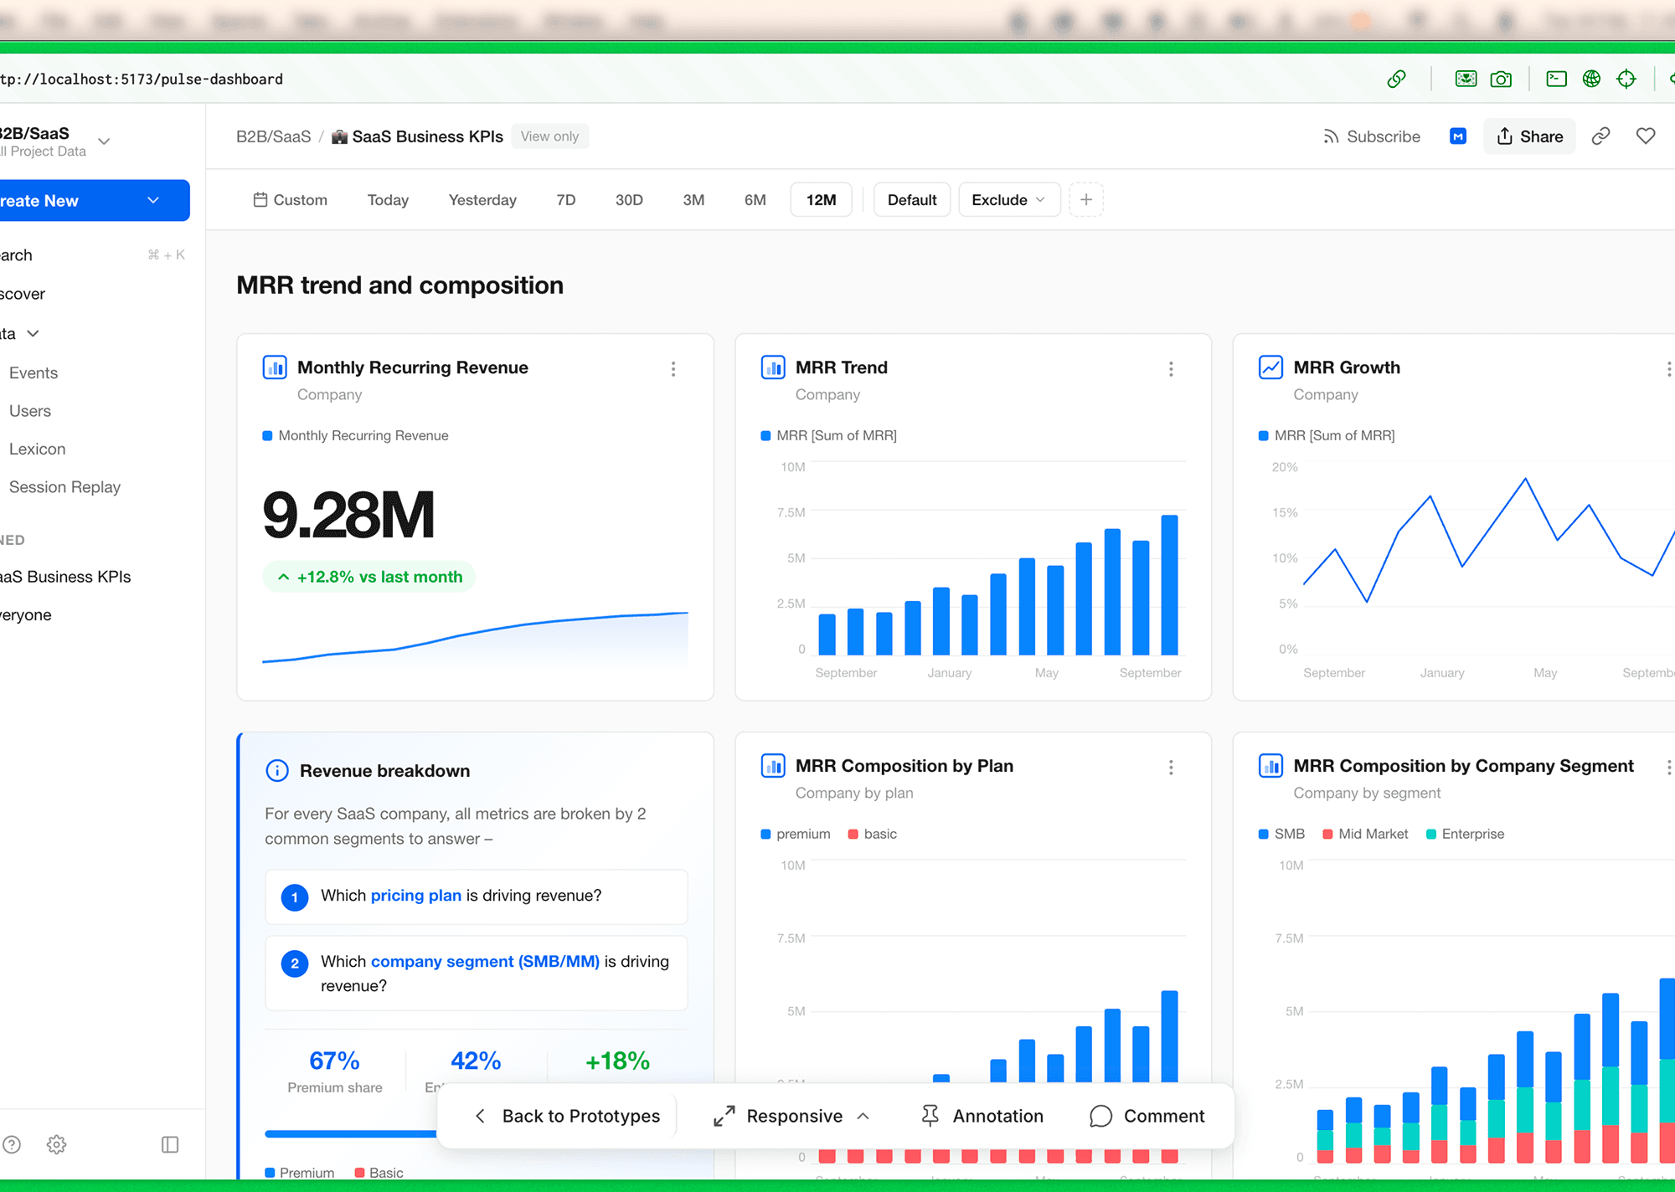Image resolution: width=1675 pixels, height=1192 pixels.
Task: Click the blue Premium share progress bar
Action: pos(350,1134)
